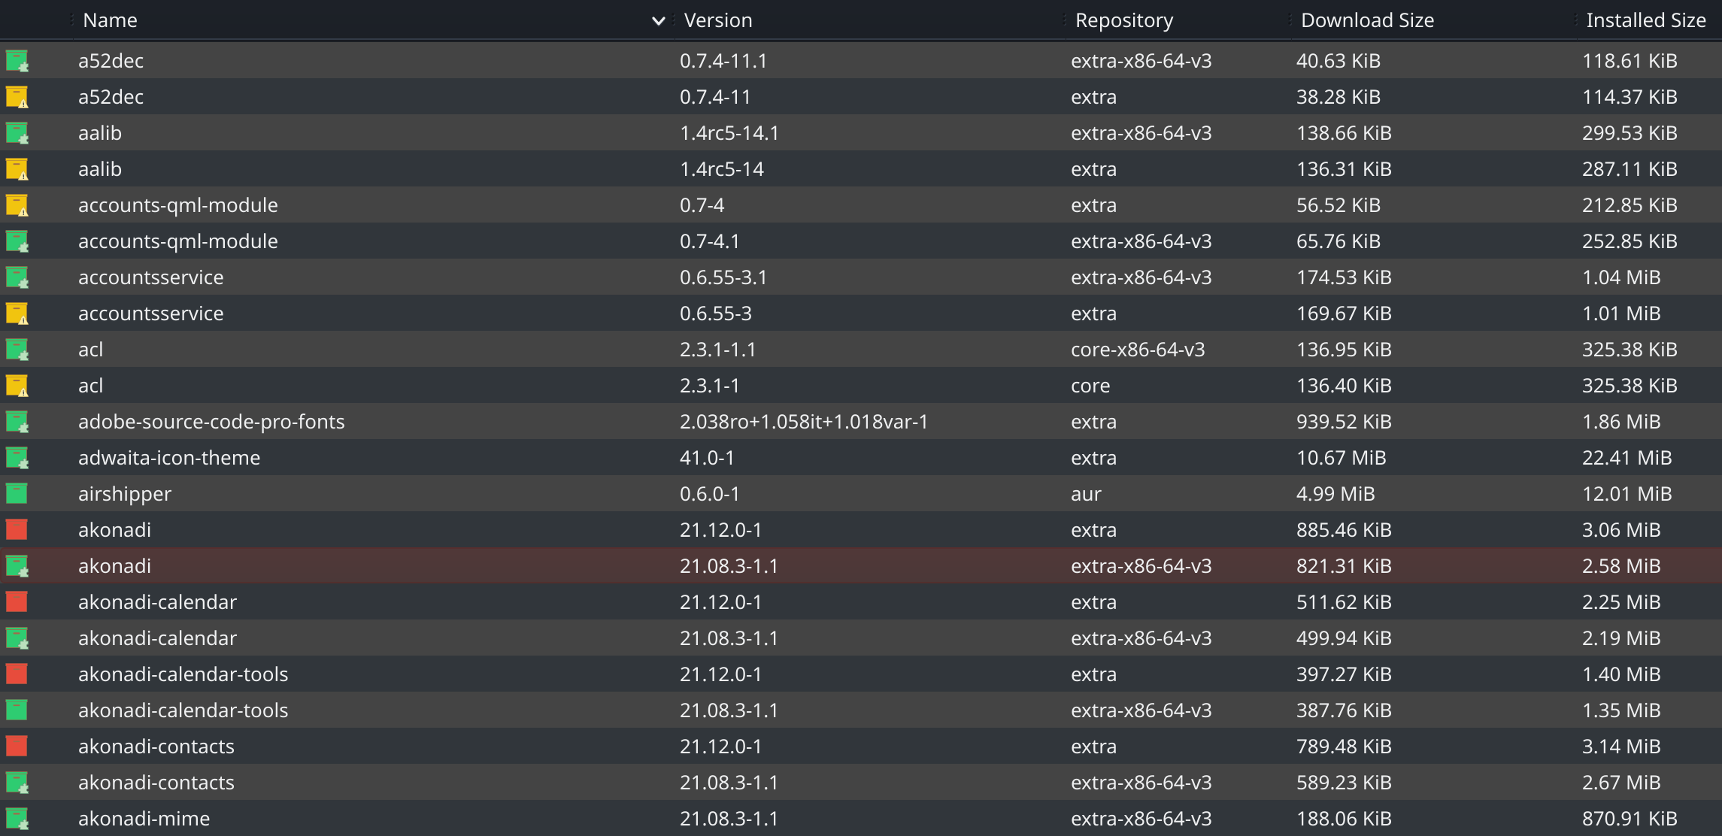Click yellow icon of aalib 1.4rc5-14
Image resolution: width=1722 pixels, height=836 pixels.
pos(17,169)
